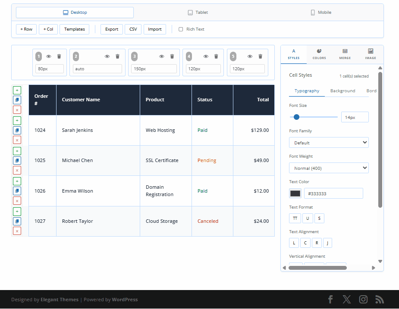Click the Text Color swatch
The image size is (399, 309).
point(295,194)
